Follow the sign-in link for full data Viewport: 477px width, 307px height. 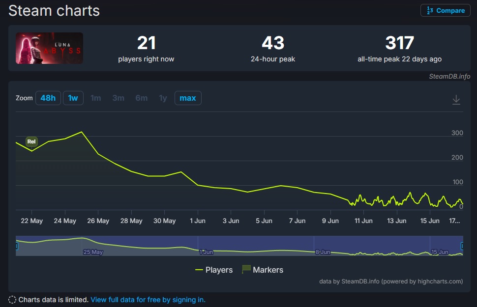[148, 300]
